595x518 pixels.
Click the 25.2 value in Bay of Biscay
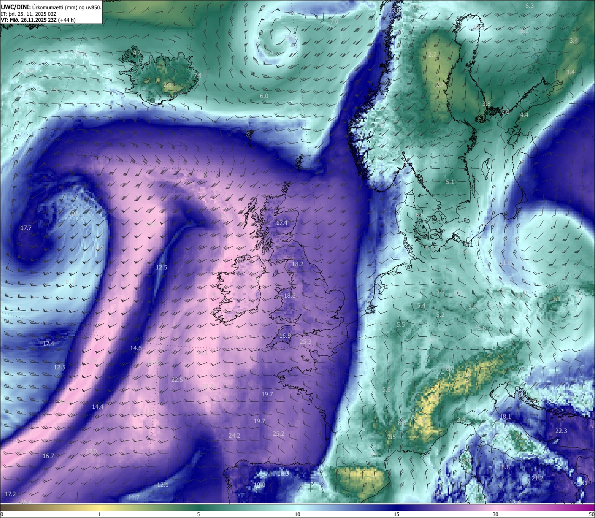(278, 433)
